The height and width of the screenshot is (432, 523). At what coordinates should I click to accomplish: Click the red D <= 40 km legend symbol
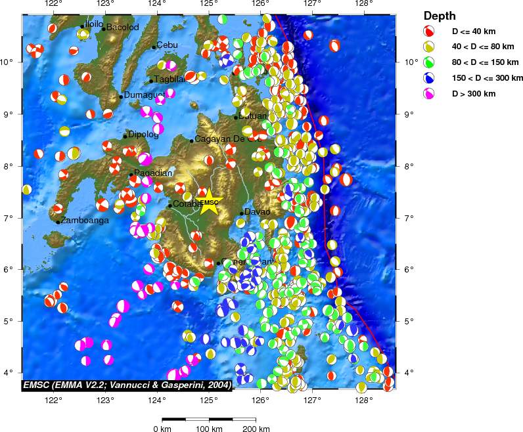click(429, 31)
